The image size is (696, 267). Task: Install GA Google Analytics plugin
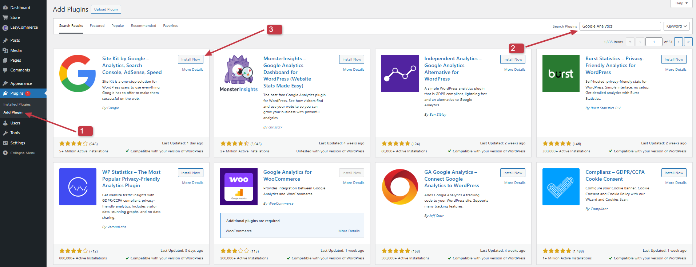click(x=513, y=173)
